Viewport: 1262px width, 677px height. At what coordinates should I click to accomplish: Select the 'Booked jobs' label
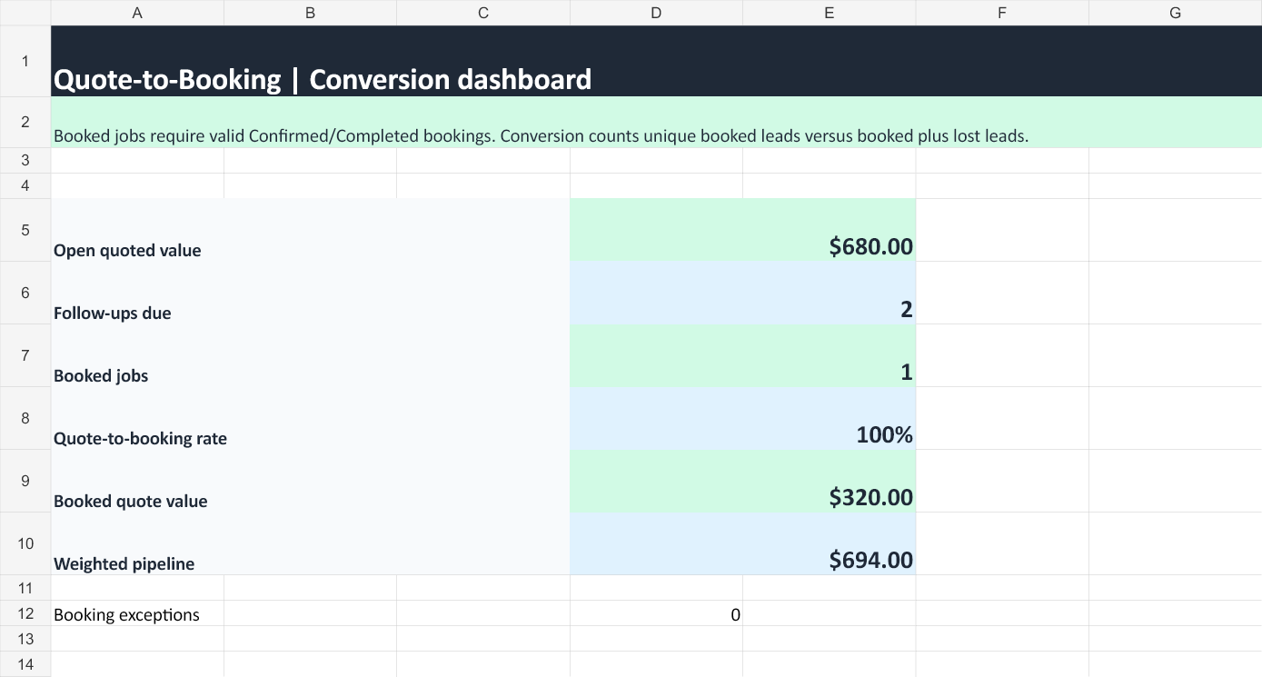pyautogui.click(x=311, y=355)
